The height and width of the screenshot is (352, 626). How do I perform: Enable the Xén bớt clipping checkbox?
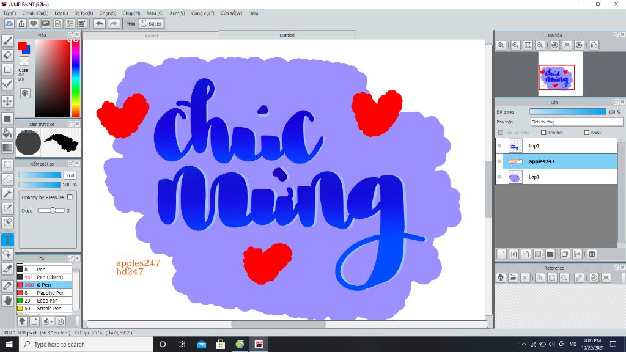(x=543, y=133)
